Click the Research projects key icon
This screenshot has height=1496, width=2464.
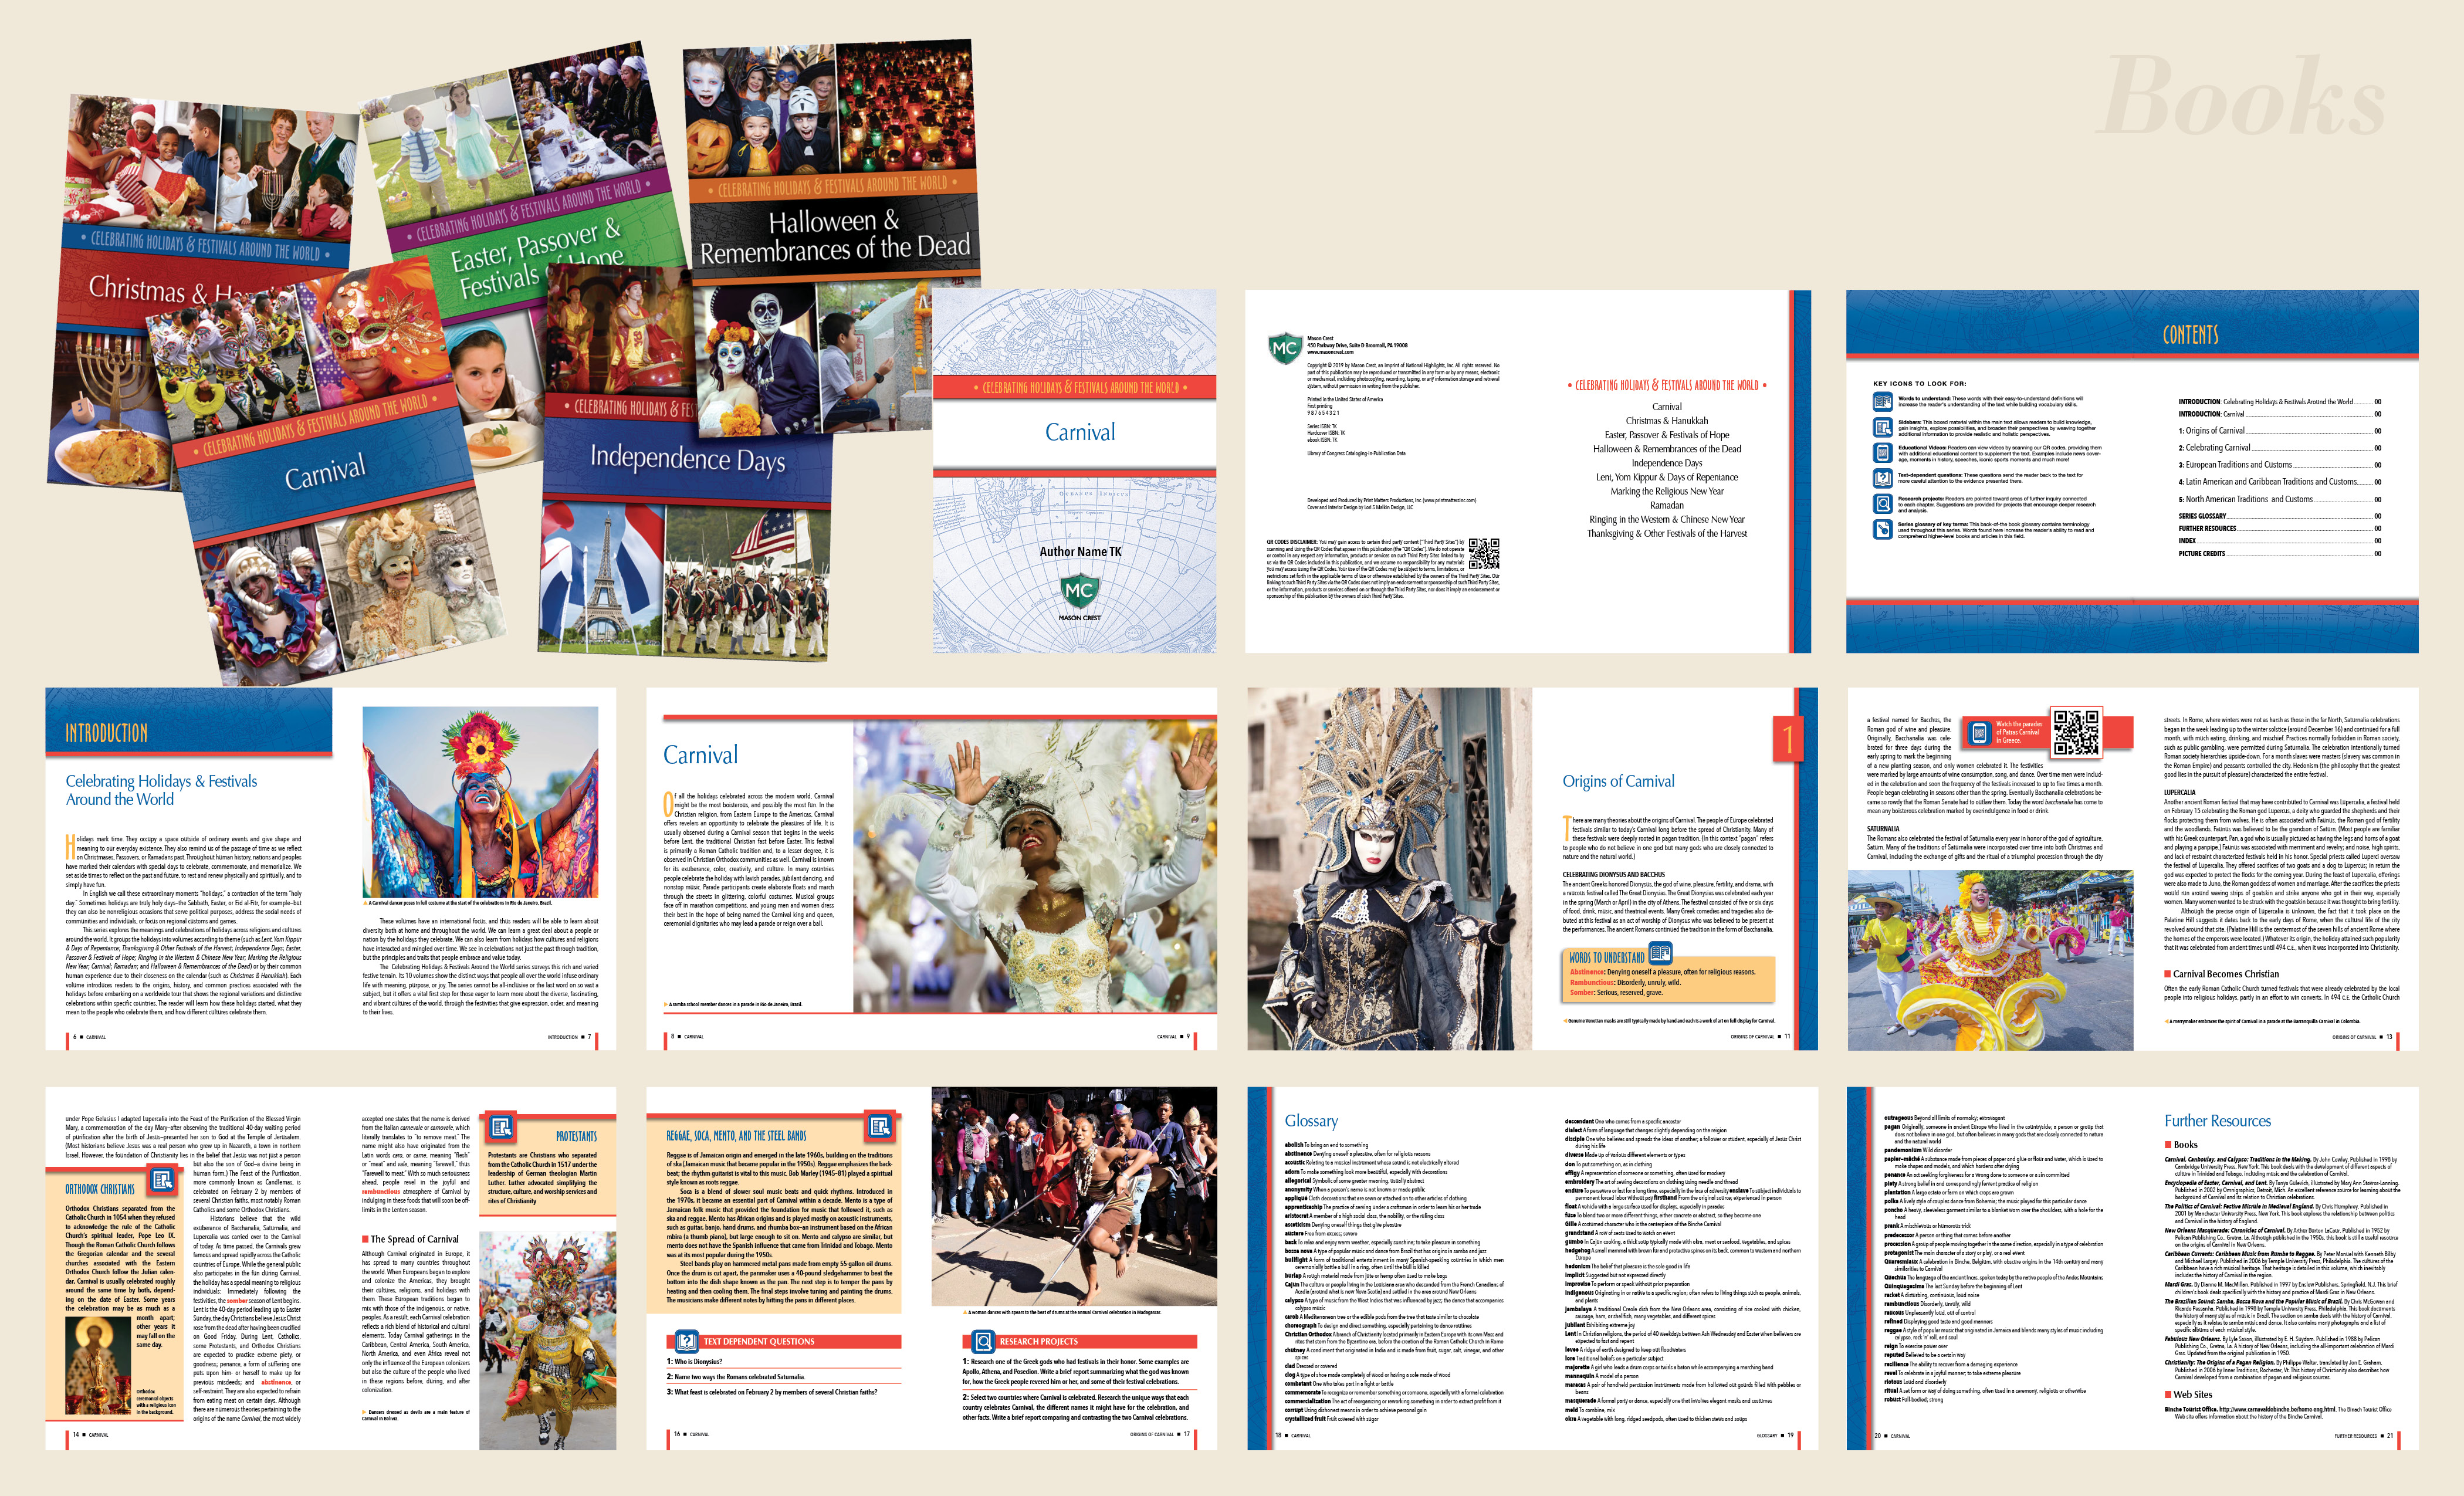[x=1882, y=503]
